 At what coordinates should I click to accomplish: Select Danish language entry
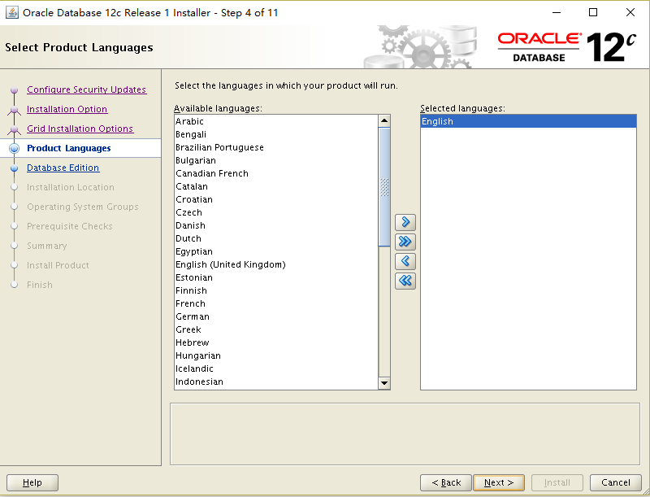click(276, 225)
